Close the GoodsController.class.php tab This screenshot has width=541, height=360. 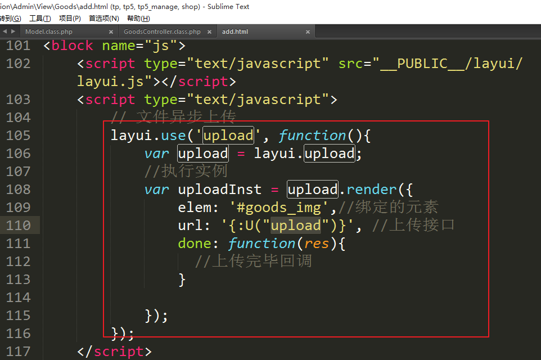[x=208, y=32]
